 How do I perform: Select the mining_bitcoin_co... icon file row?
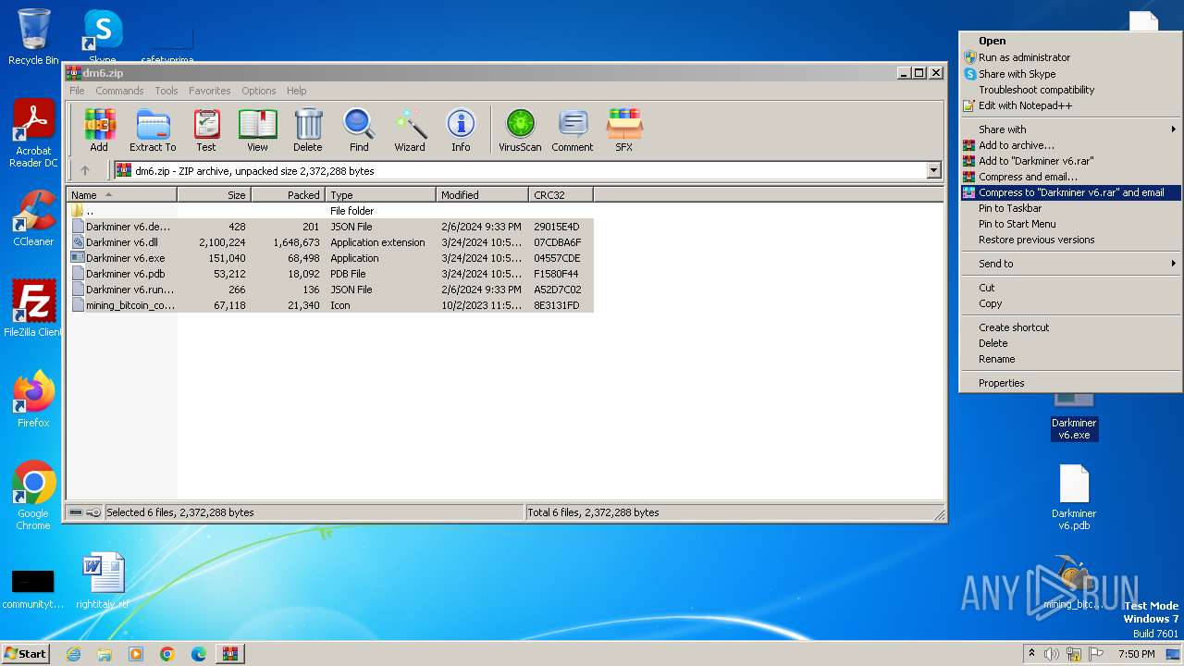(330, 305)
